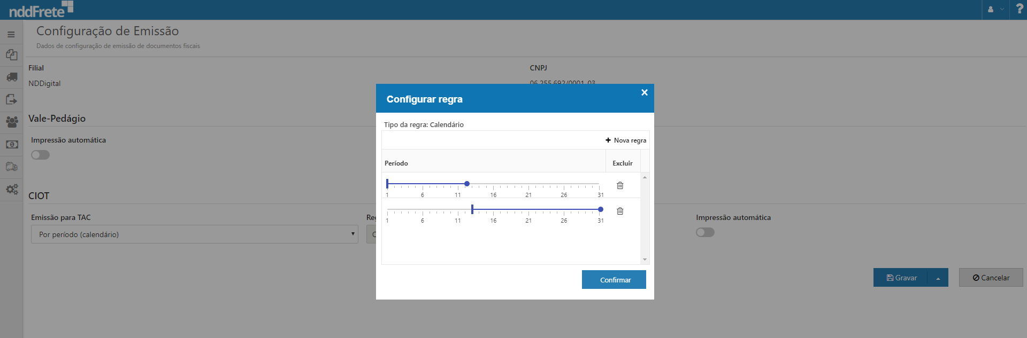The height and width of the screenshot is (338, 1027).
Task: Close the Configurar regra dialog
Action: click(x=644, y=92)
